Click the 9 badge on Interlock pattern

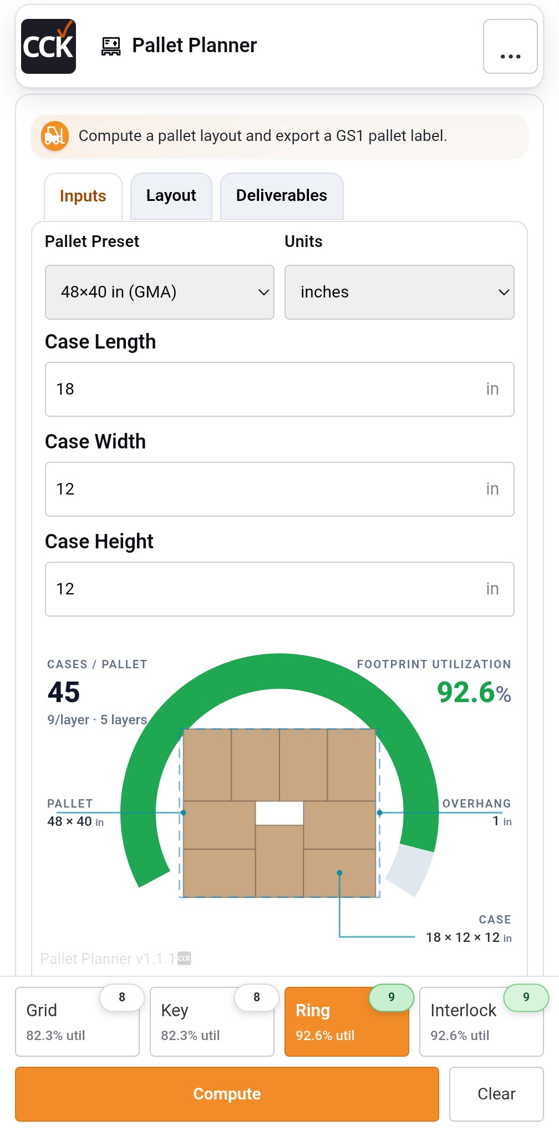point(526,997)
